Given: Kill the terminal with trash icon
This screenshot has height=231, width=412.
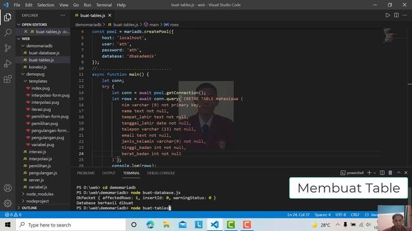Looking at the screenshot, I should point(390,173).
